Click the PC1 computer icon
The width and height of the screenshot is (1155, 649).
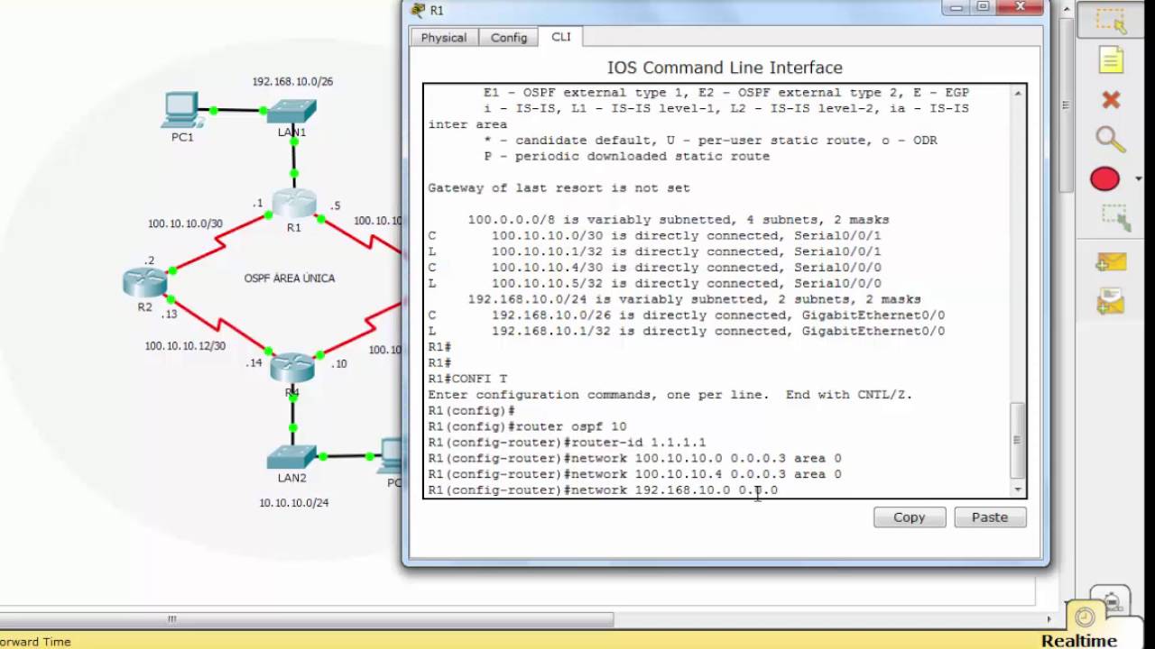(182, 111)
